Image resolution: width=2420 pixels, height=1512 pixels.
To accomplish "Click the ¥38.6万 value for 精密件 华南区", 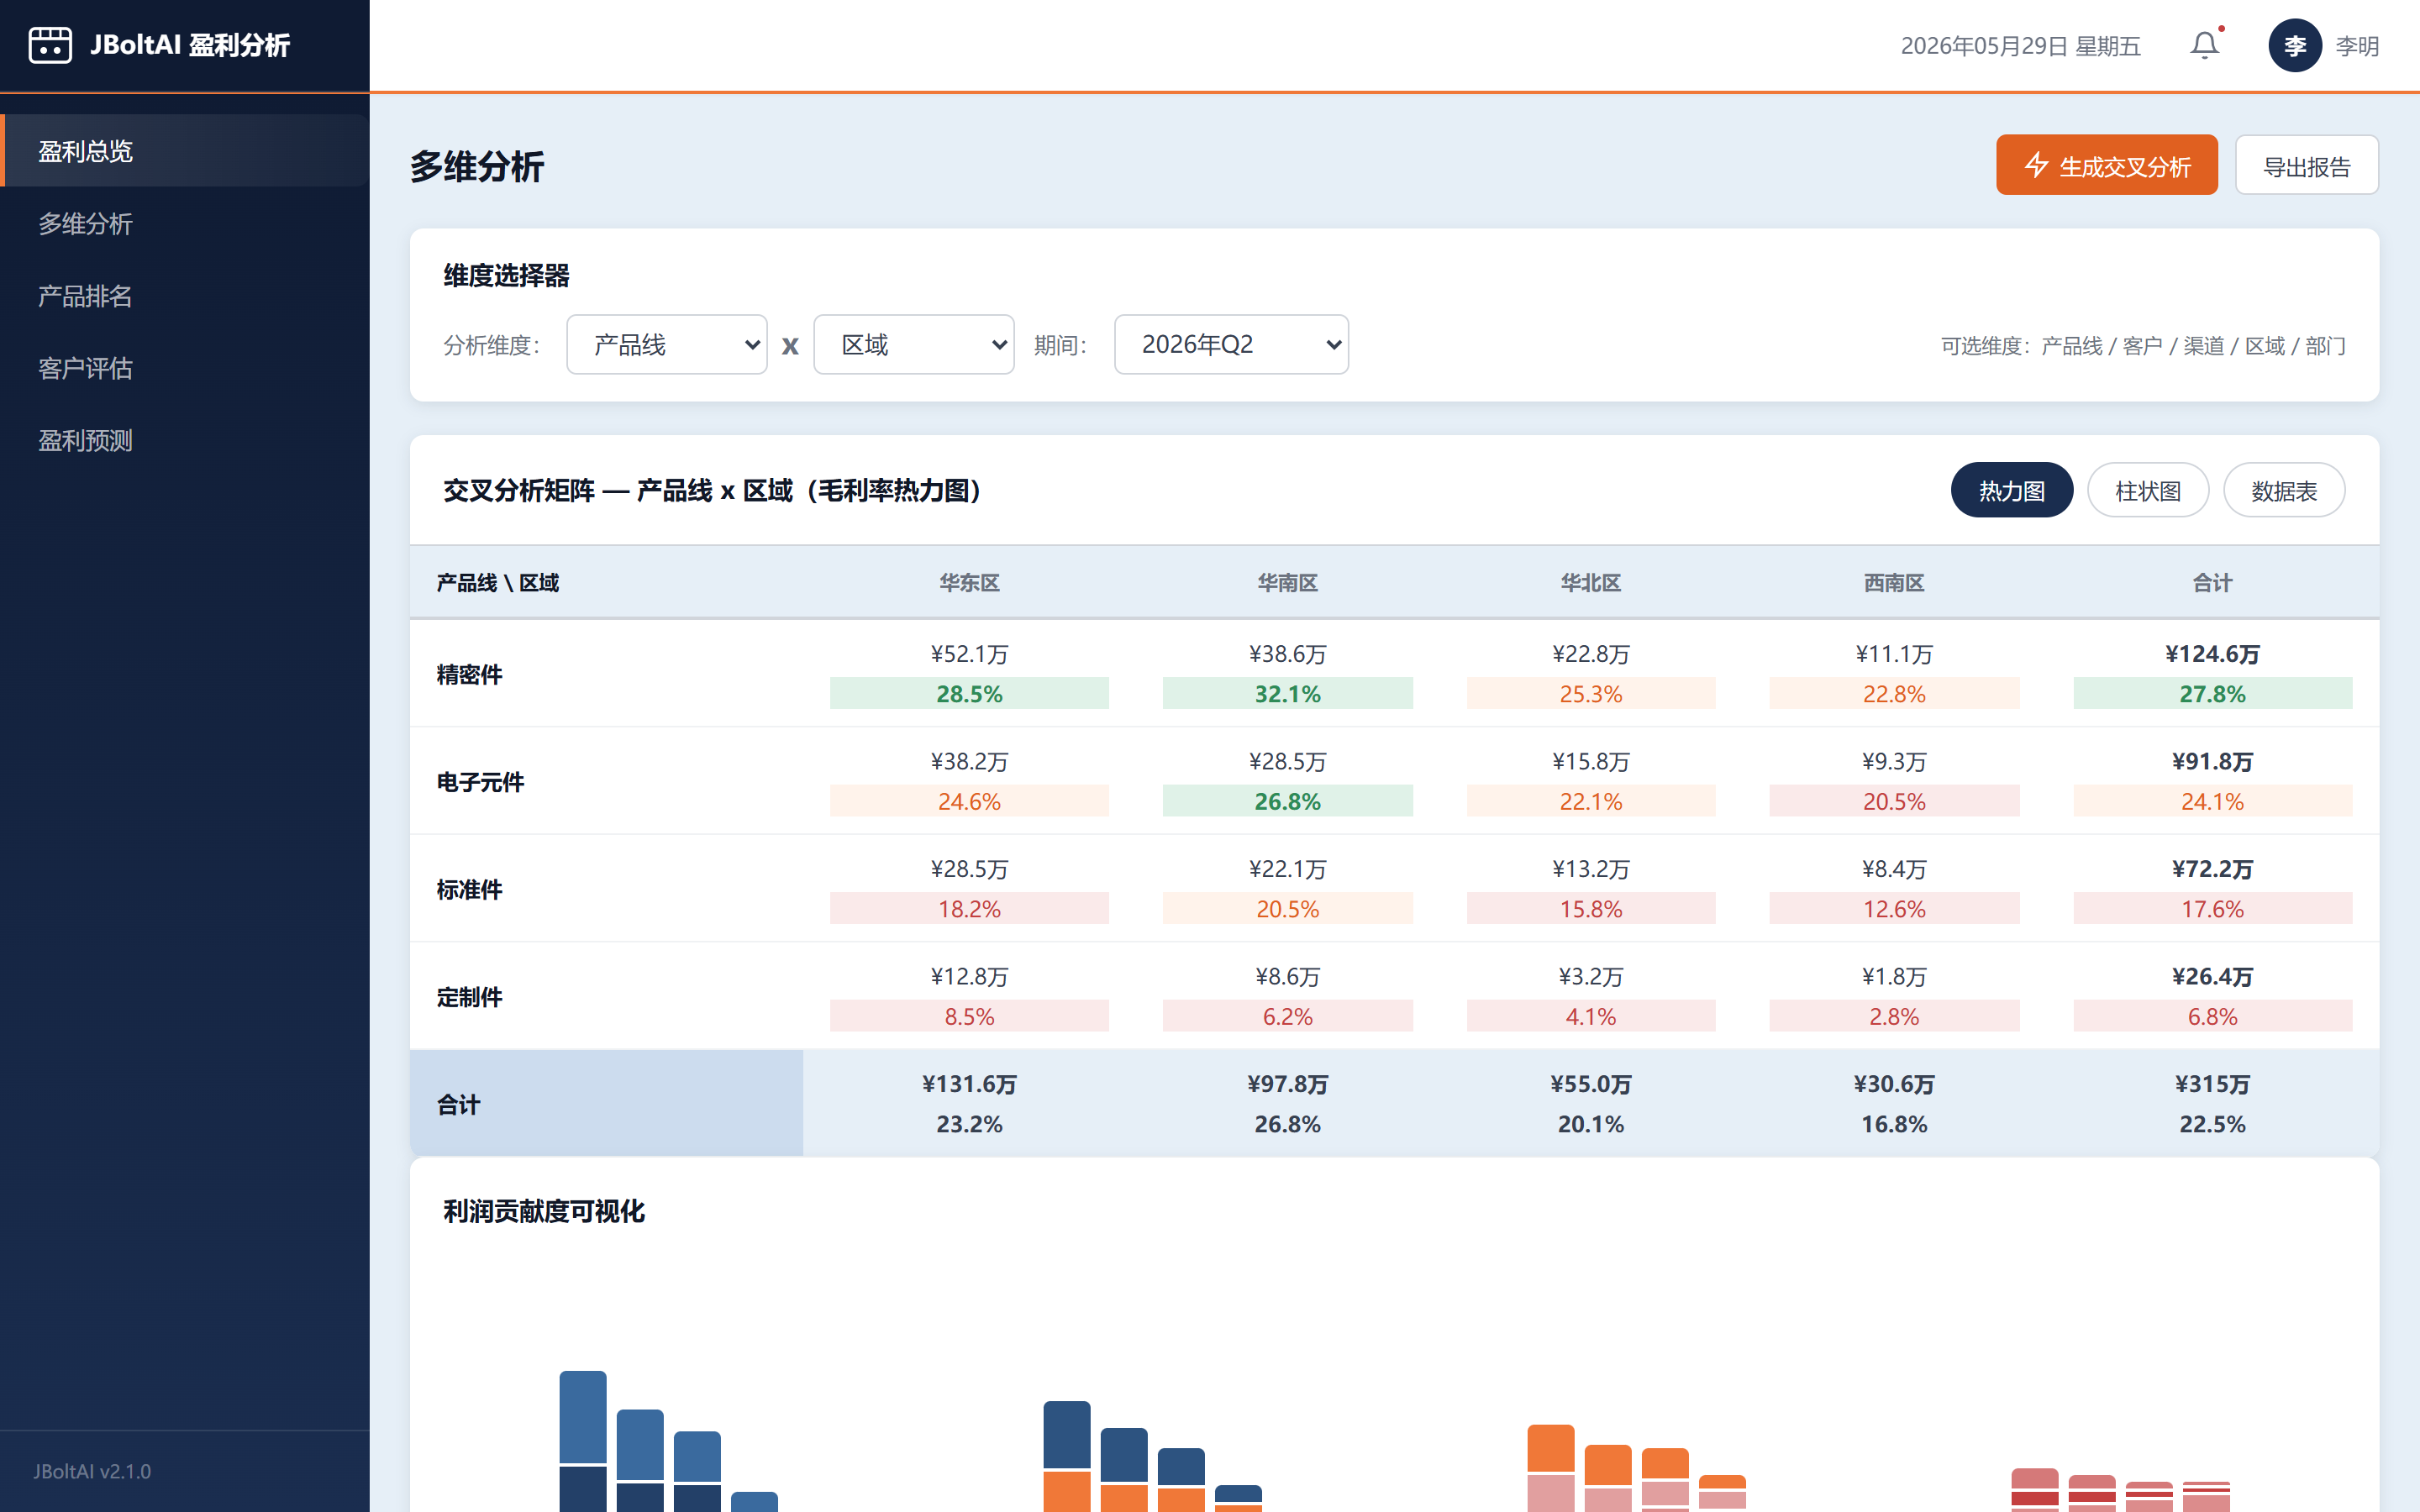I will (x=1287, y=654).
